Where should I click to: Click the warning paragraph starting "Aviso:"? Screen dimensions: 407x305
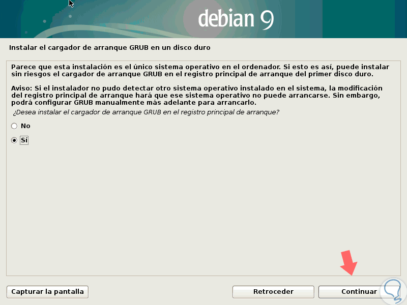click(196, 96)
